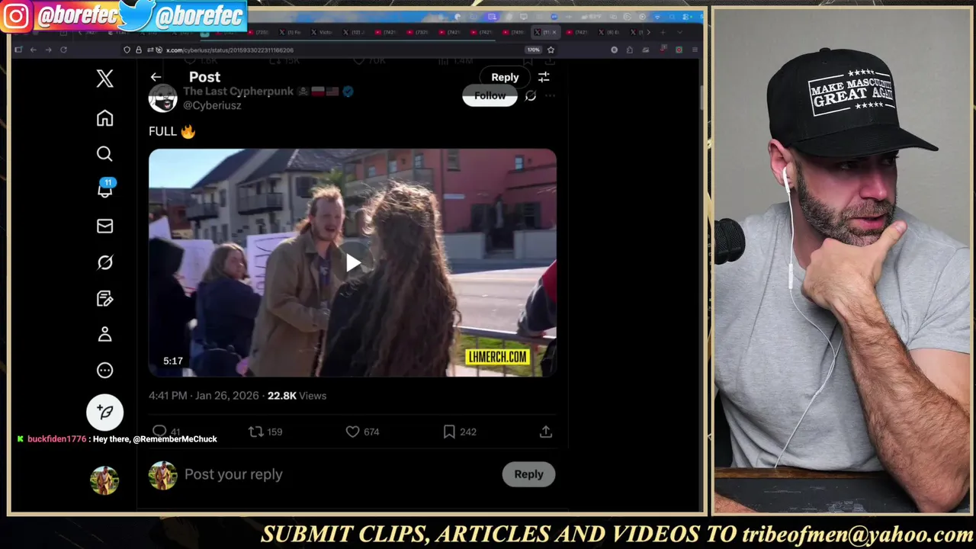Open the Profile icon in sidebar
The height and width of the screenshot is (549, 976).
coord(105,334)
